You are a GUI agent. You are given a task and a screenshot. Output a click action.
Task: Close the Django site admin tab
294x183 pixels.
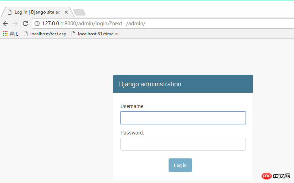point(66,12)
